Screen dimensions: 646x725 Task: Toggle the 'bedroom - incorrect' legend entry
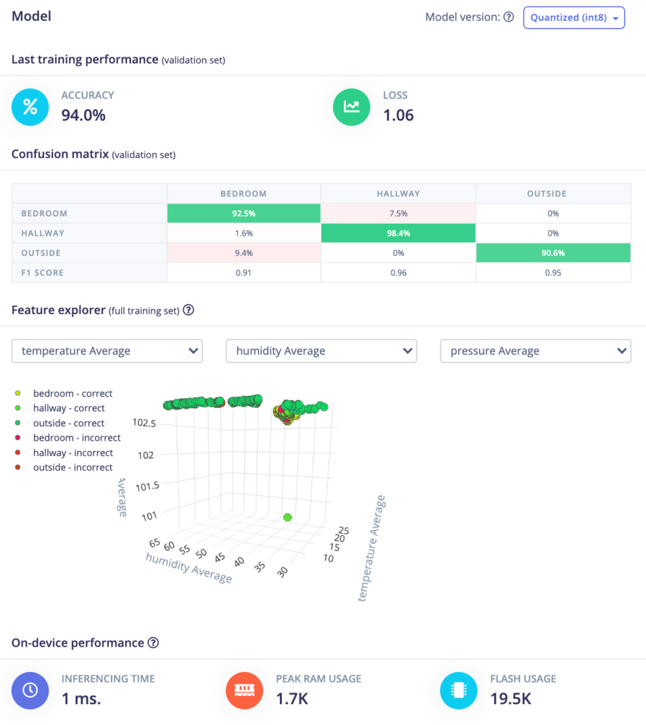(67, 438)
